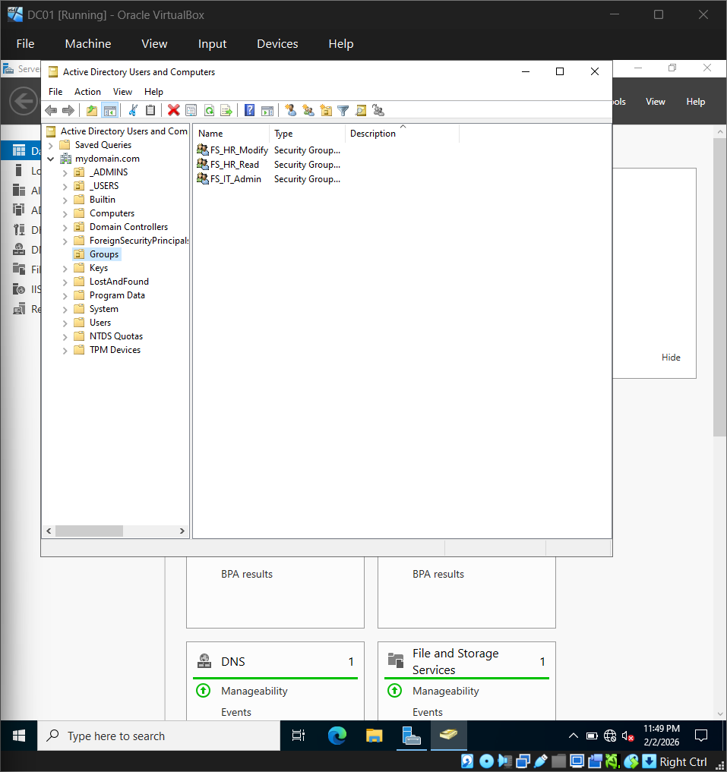Switch to Server Manager taskbar icon

[411, 736]
